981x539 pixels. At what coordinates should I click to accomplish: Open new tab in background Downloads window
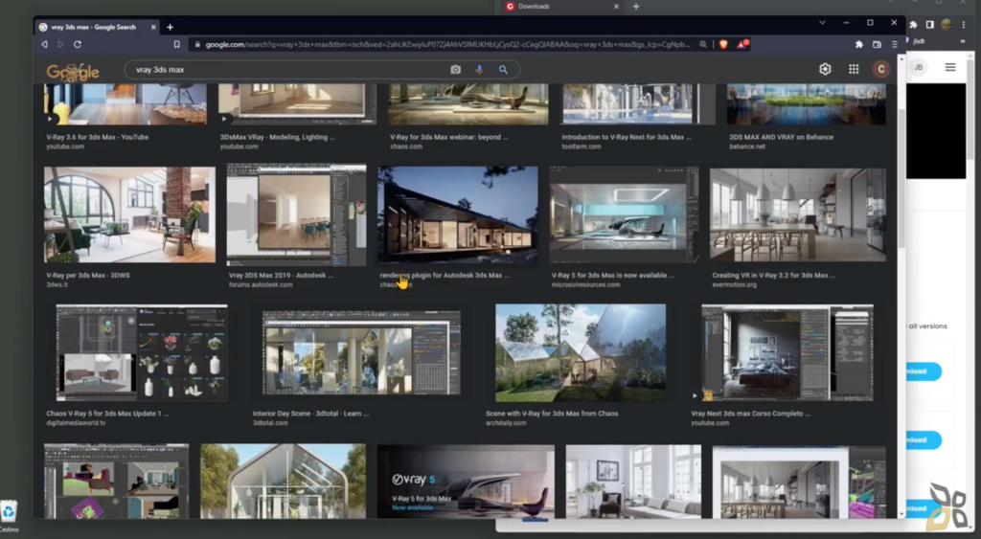point(636,7)
